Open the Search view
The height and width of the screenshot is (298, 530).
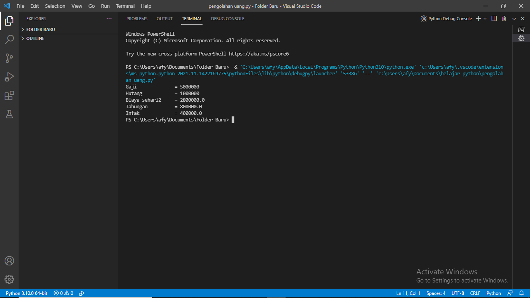pyautogui.click(x=9, y=40)
